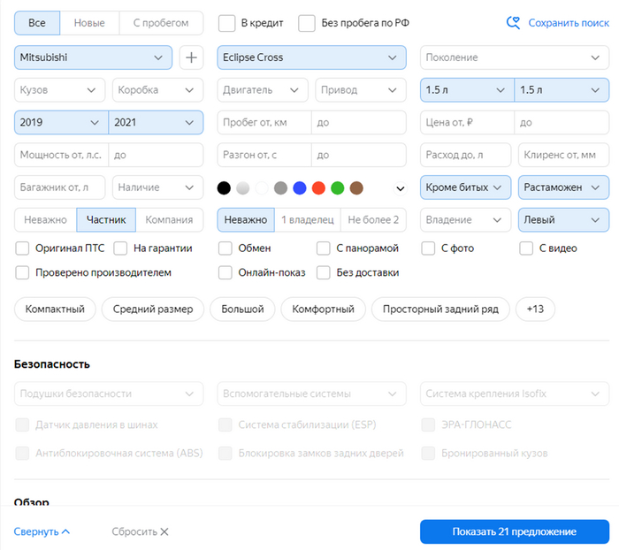The height and width of the screenshot is (550, 619).
Task: Check the С панорамой option
Action: click(x=325, y=248)
